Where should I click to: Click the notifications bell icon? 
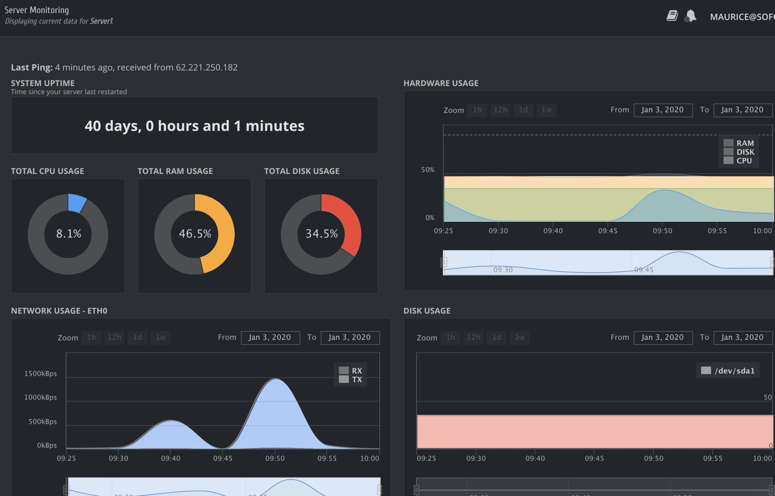point(691,16)
